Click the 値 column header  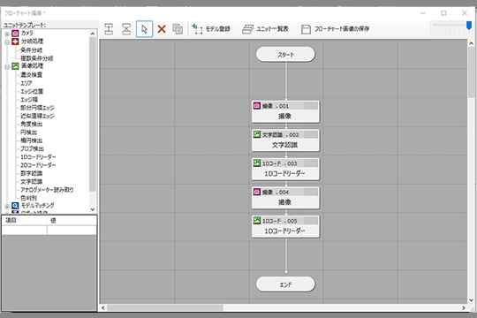coord(72,220)
